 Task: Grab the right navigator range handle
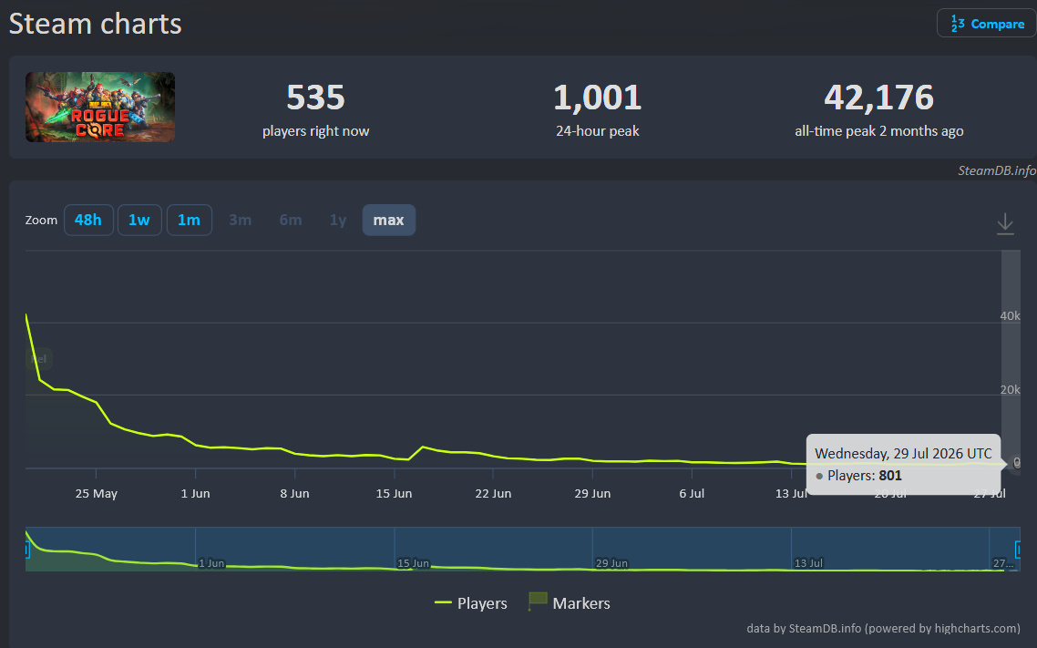point(1018,550)
